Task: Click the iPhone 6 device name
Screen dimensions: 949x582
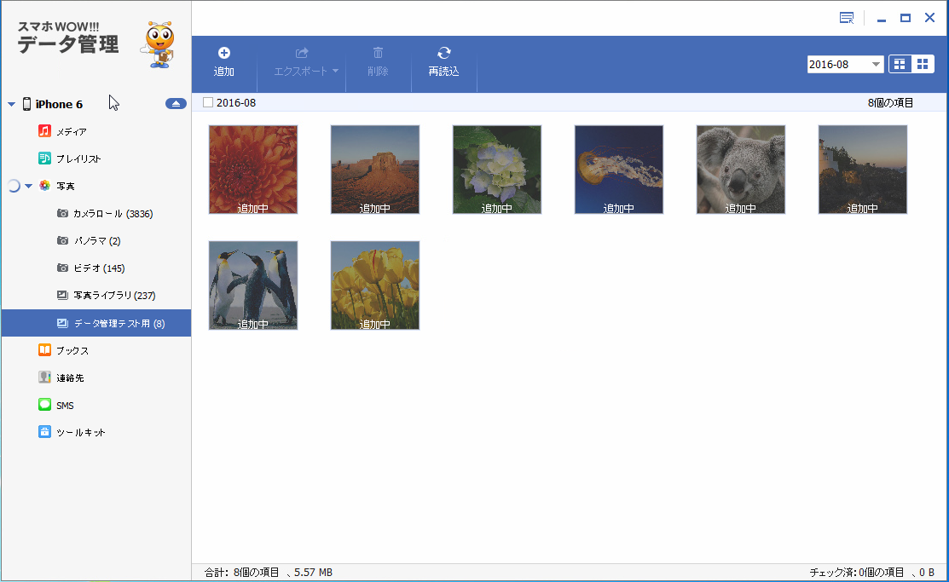Action: [59, 104]
